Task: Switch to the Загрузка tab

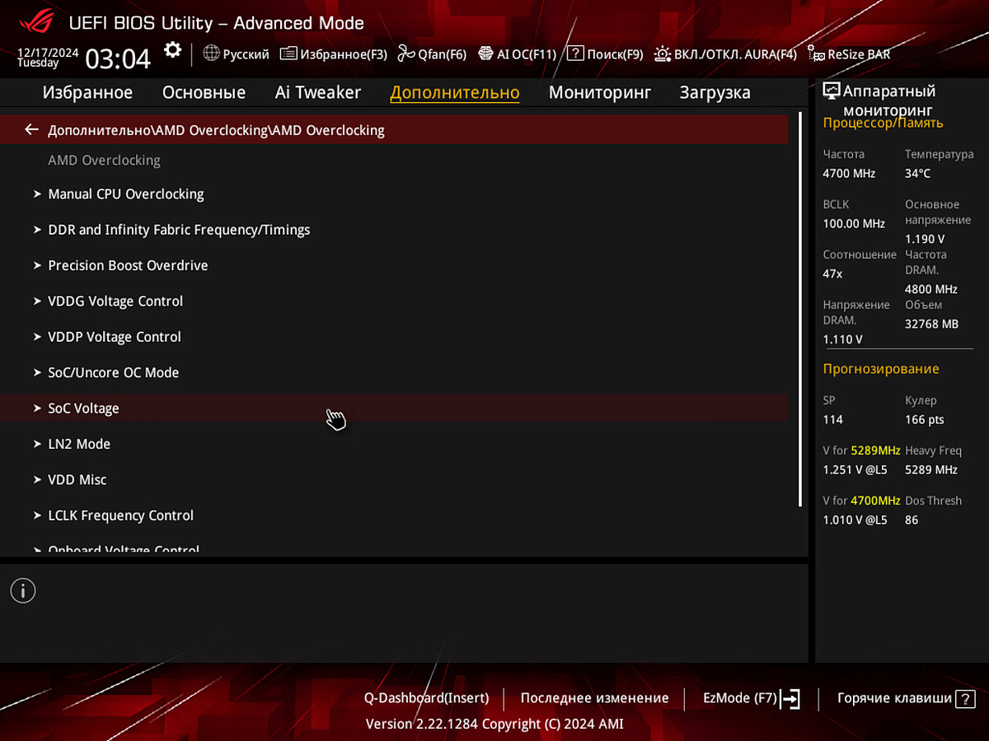Action: click(x=715, y=92)
